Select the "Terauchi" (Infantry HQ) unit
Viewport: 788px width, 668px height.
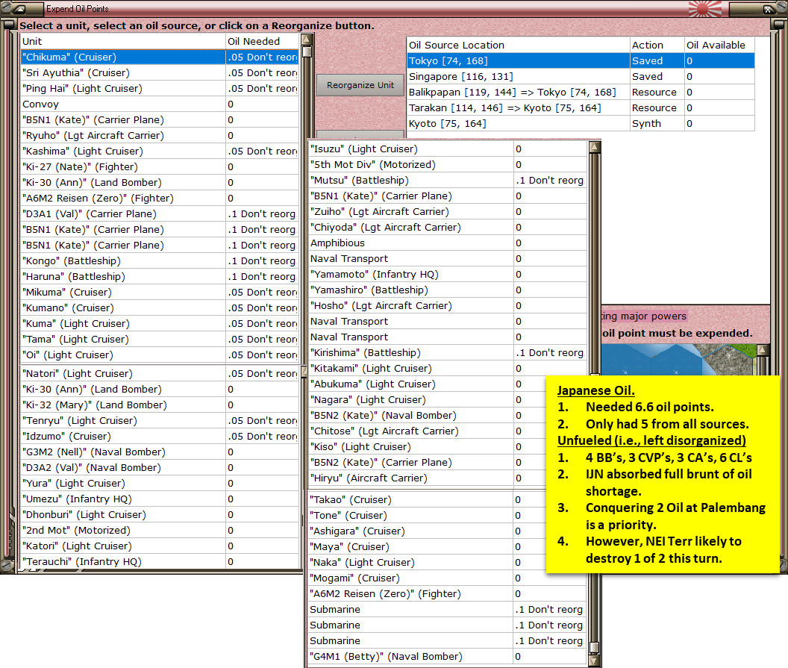pos(160,561)
